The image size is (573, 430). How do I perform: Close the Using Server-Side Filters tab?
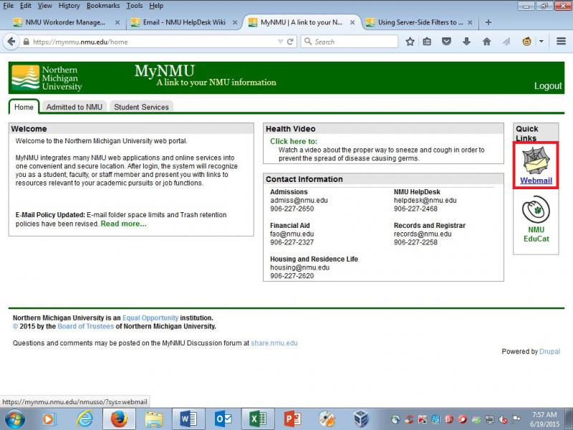point(470,22)
